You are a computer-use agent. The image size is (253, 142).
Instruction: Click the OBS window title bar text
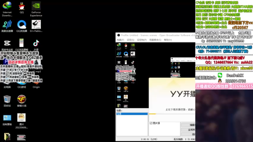[x=158, y=35]
